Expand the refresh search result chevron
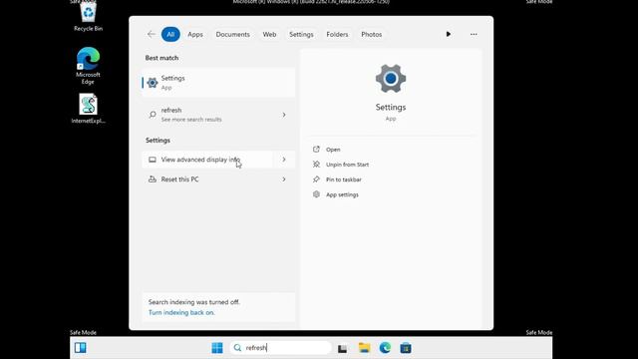The width and height of the screenshot is (638, 359). (284, 115)
